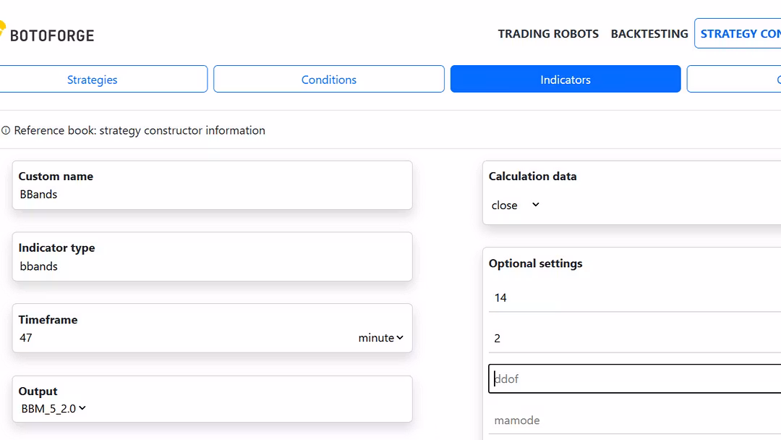Open the Trading Robots menu item

548,34
